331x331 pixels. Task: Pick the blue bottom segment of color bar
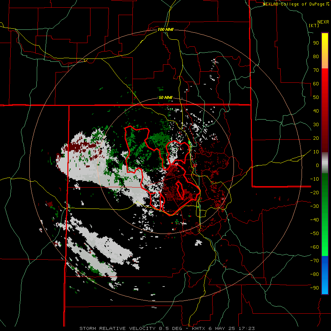click(325, 275)
